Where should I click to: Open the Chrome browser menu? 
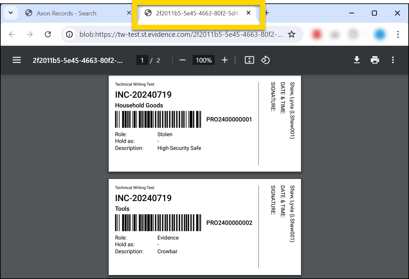click(x=398, y=34)
